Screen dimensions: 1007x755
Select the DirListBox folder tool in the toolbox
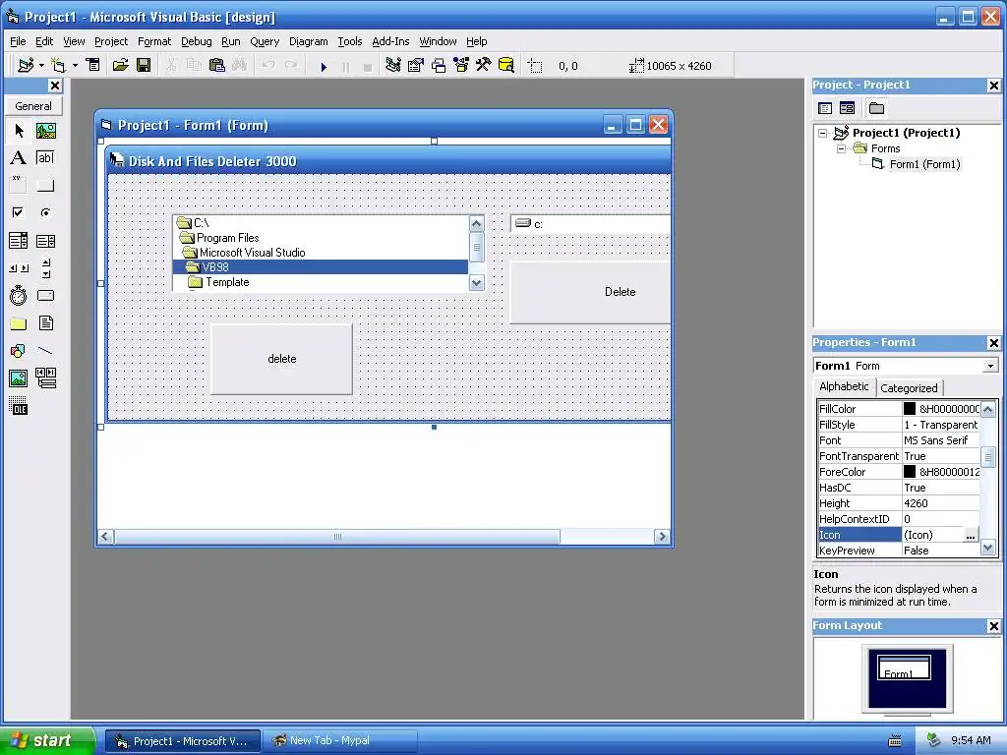click(19, 323)
